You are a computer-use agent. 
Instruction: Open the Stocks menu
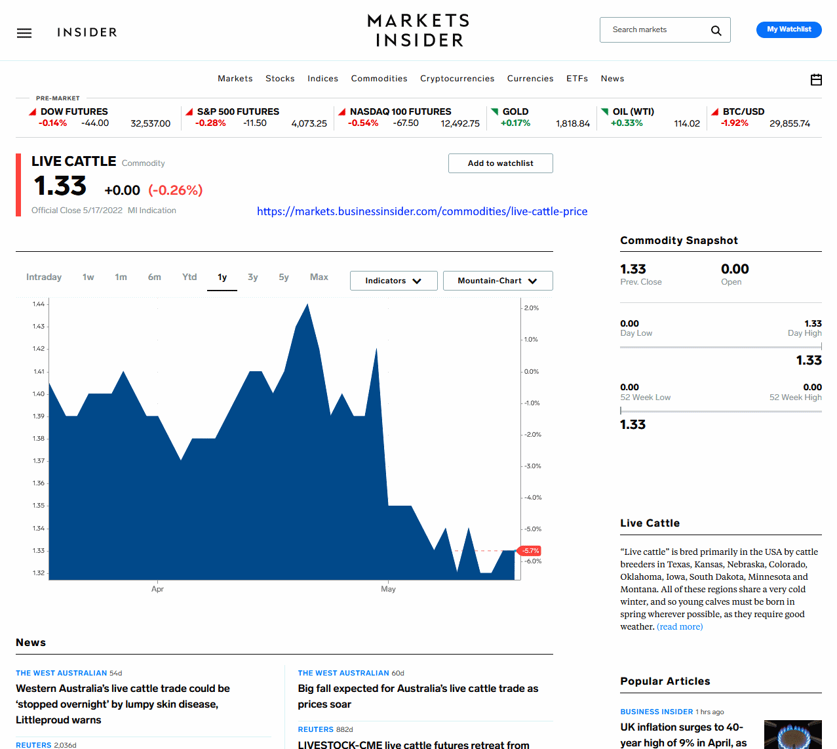pos(280,79)
